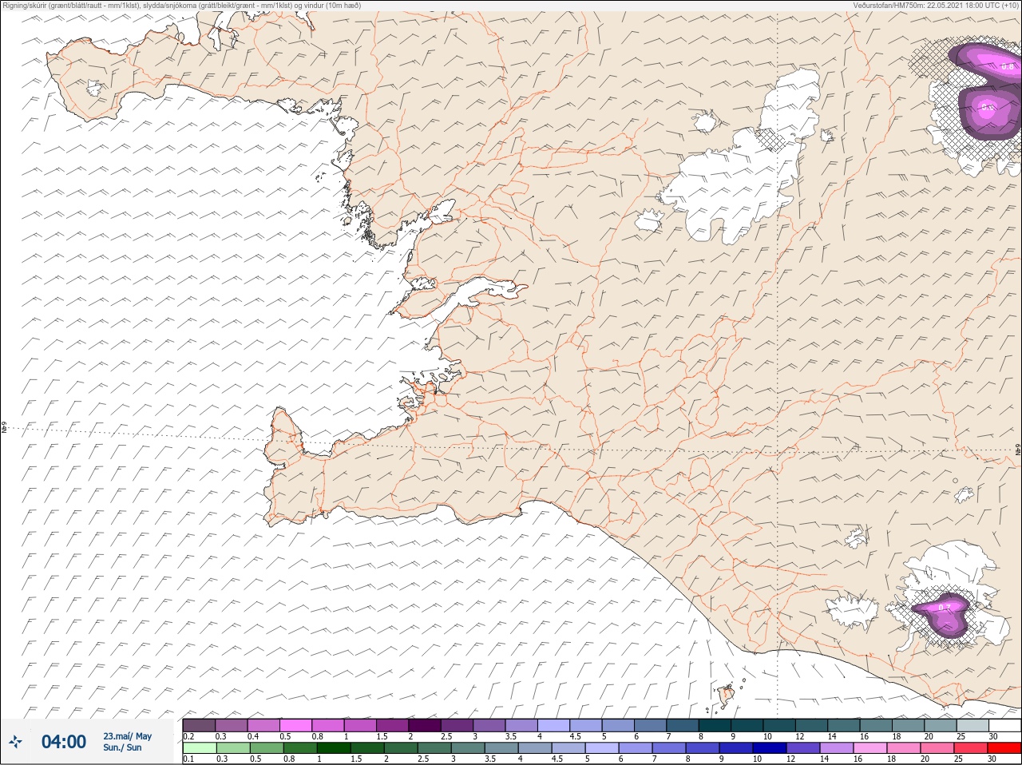Click the '0.2' label starting the upper legend
The height and width of the screenshot is (765, 1022).
(x=188, y=736)
